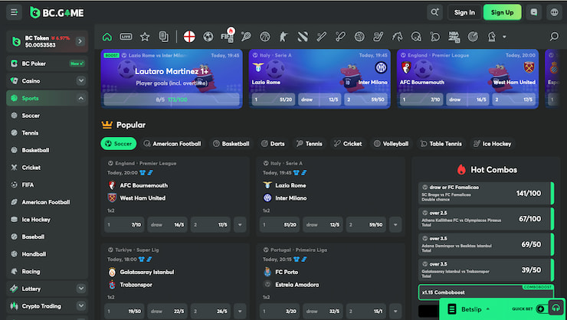Collapse the Sports sidebar section
The width and height of the screenshot is (567, 320).
tap(81, 98)
